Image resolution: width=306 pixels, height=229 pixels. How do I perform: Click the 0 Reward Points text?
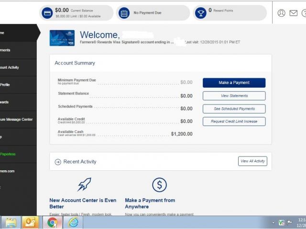[221, 10]
